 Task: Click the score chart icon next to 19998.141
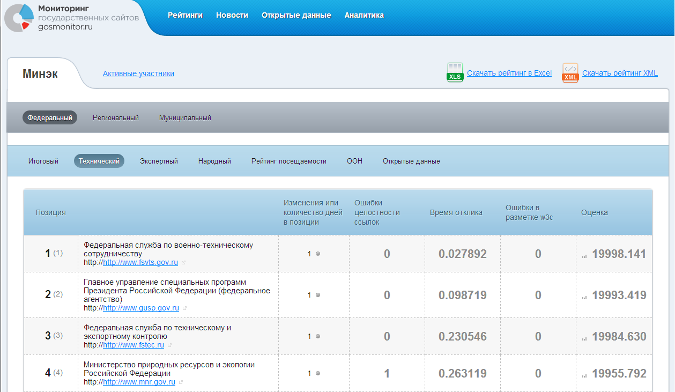584,255
